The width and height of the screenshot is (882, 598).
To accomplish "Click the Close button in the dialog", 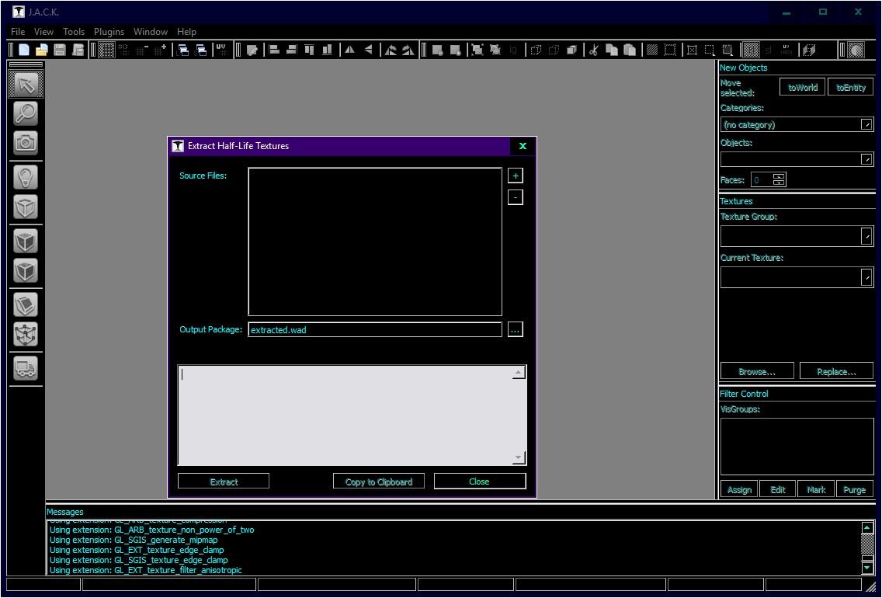I will 480,482.
